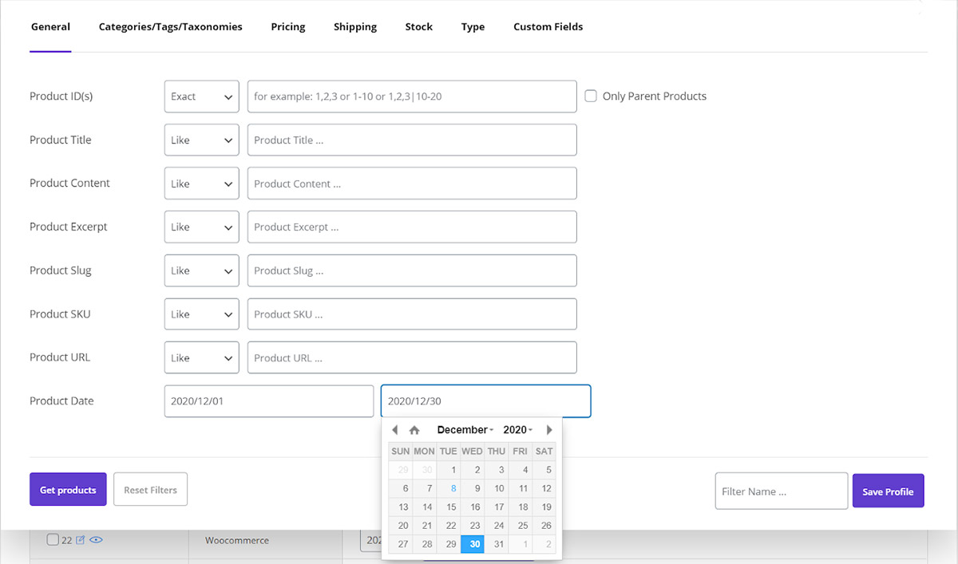Click the eye icon for product 22
The height and width of the screenshot is (564, 958).
pos(96,540)
